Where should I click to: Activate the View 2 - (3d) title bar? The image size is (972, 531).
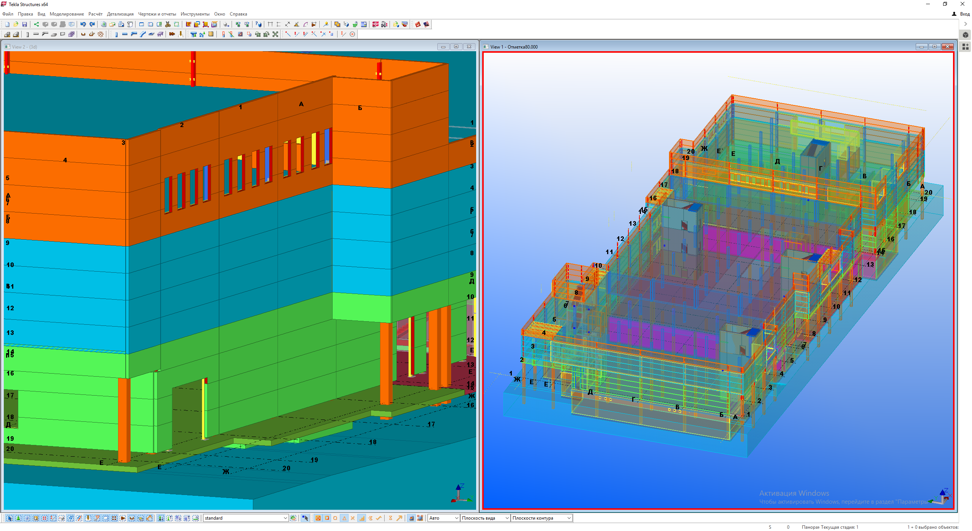point(190,47)
